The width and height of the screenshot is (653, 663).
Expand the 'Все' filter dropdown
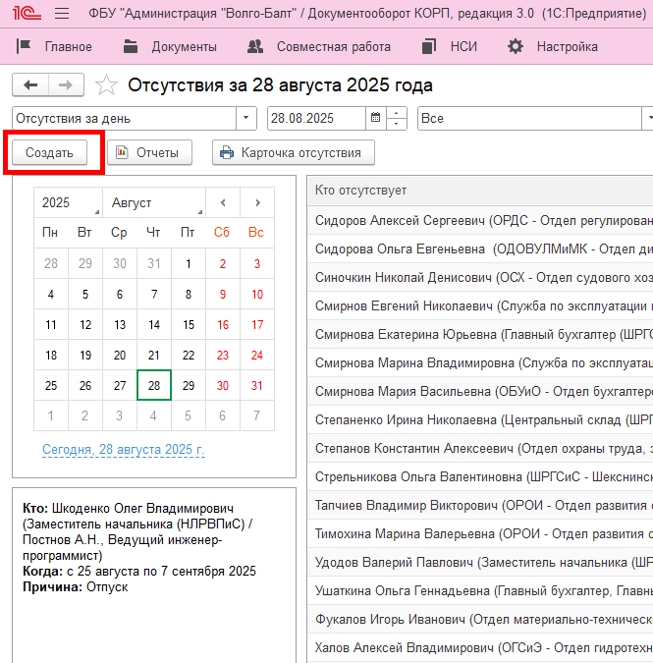pos(641,119)
